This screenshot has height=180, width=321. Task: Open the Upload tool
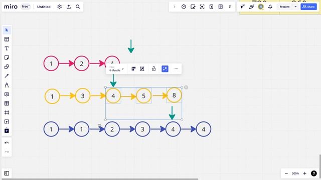pos(7,122)
